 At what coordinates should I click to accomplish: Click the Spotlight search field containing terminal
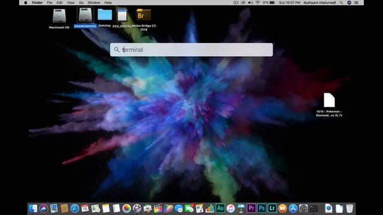click(x=191, y=50)
